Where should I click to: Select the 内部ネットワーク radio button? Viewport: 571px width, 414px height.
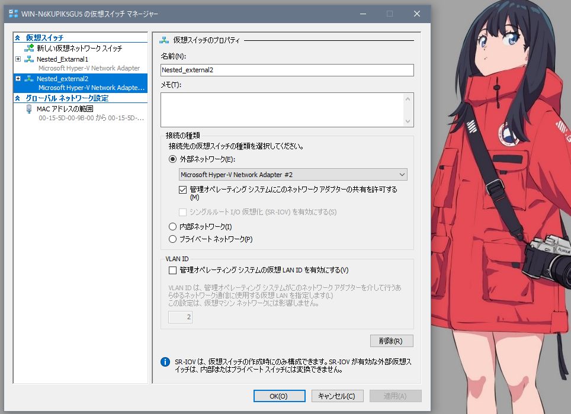pyautogui.click(x=172, y=226)
